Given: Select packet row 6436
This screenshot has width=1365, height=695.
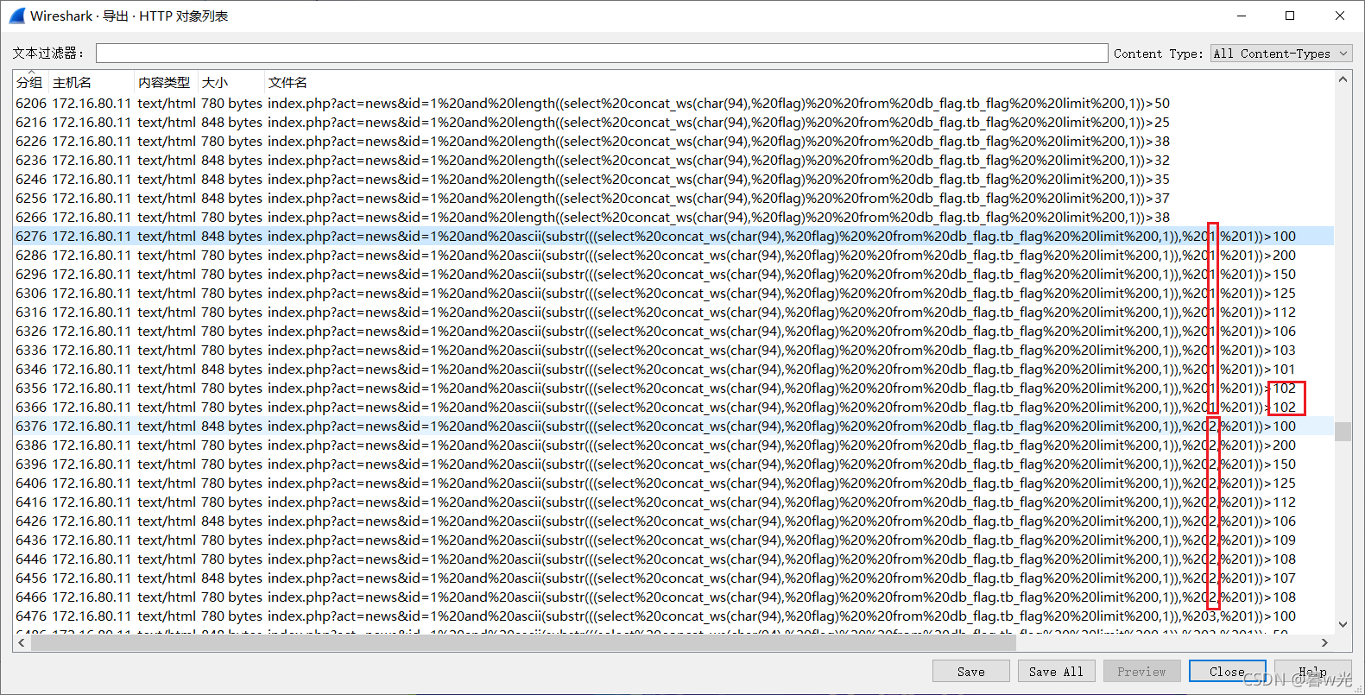Looking at the screenshot, I should pyautogui.click(x=673, y=540).
